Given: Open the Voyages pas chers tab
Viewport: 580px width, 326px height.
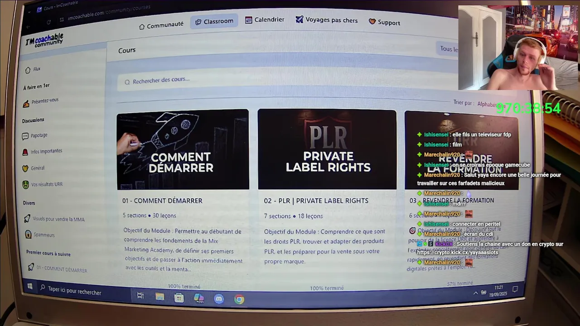Looking at the screenshot, I should tap(327, 20).
